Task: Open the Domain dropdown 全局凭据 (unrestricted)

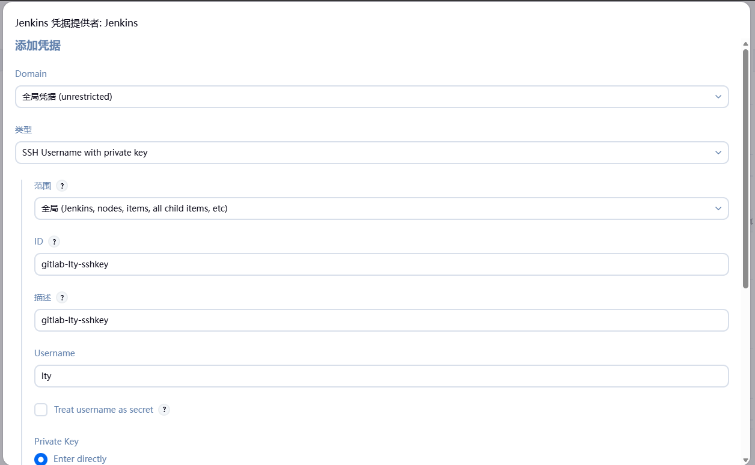Action: coord(372,97)
